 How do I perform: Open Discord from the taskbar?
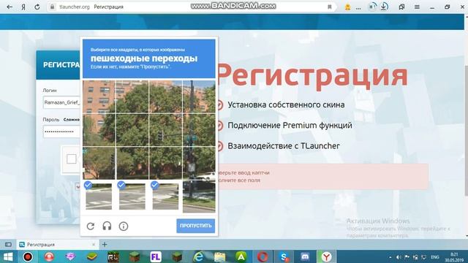coord(305,256)
